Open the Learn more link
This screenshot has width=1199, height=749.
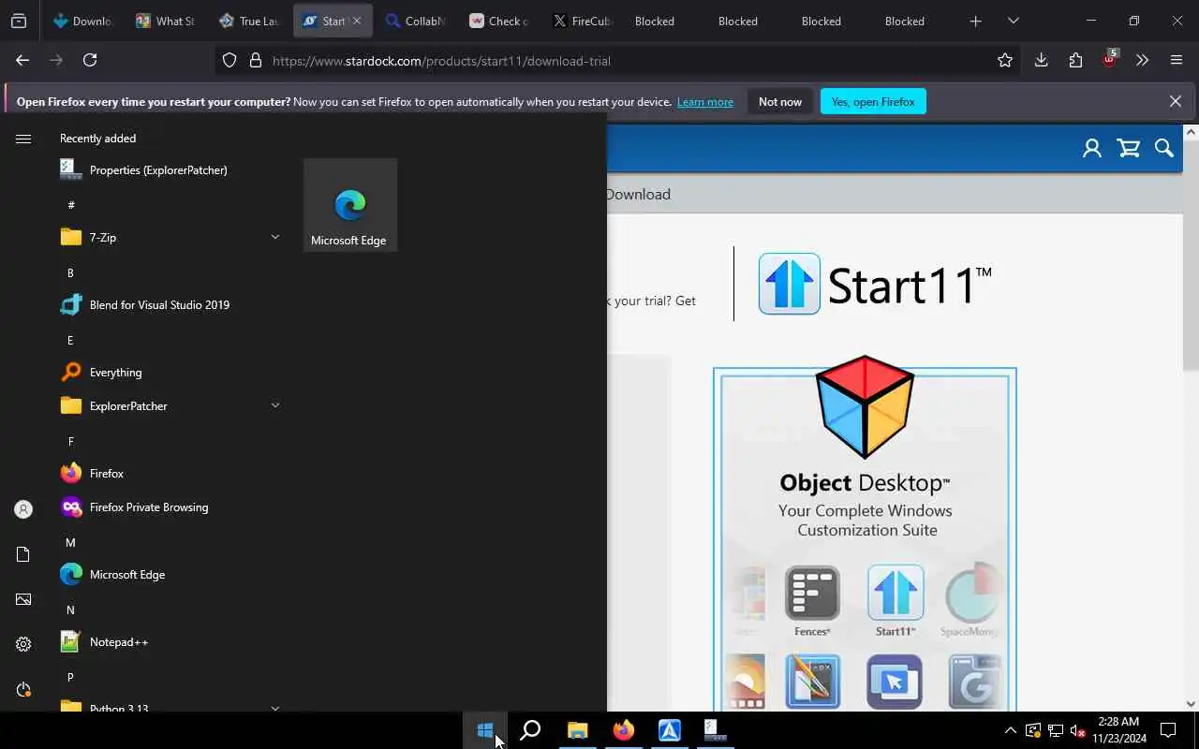pyautogui.click(x=705, y=102)
